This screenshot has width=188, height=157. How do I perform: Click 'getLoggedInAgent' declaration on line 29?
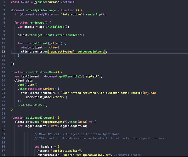click(x=39, y=118)
